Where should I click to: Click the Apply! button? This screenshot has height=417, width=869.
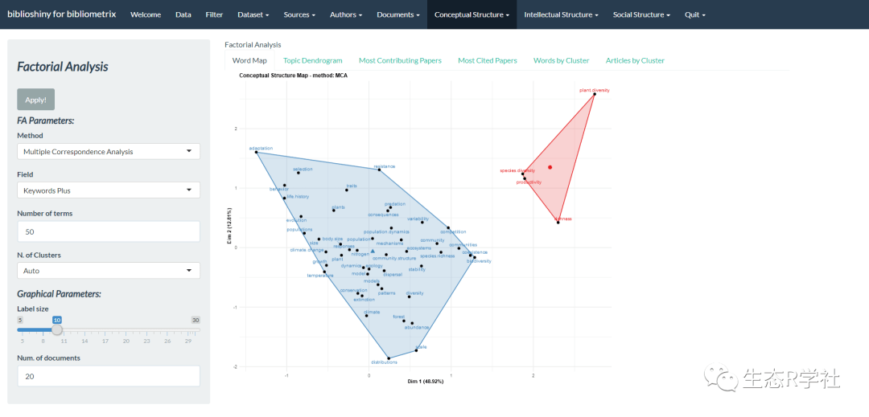(36, 100)
